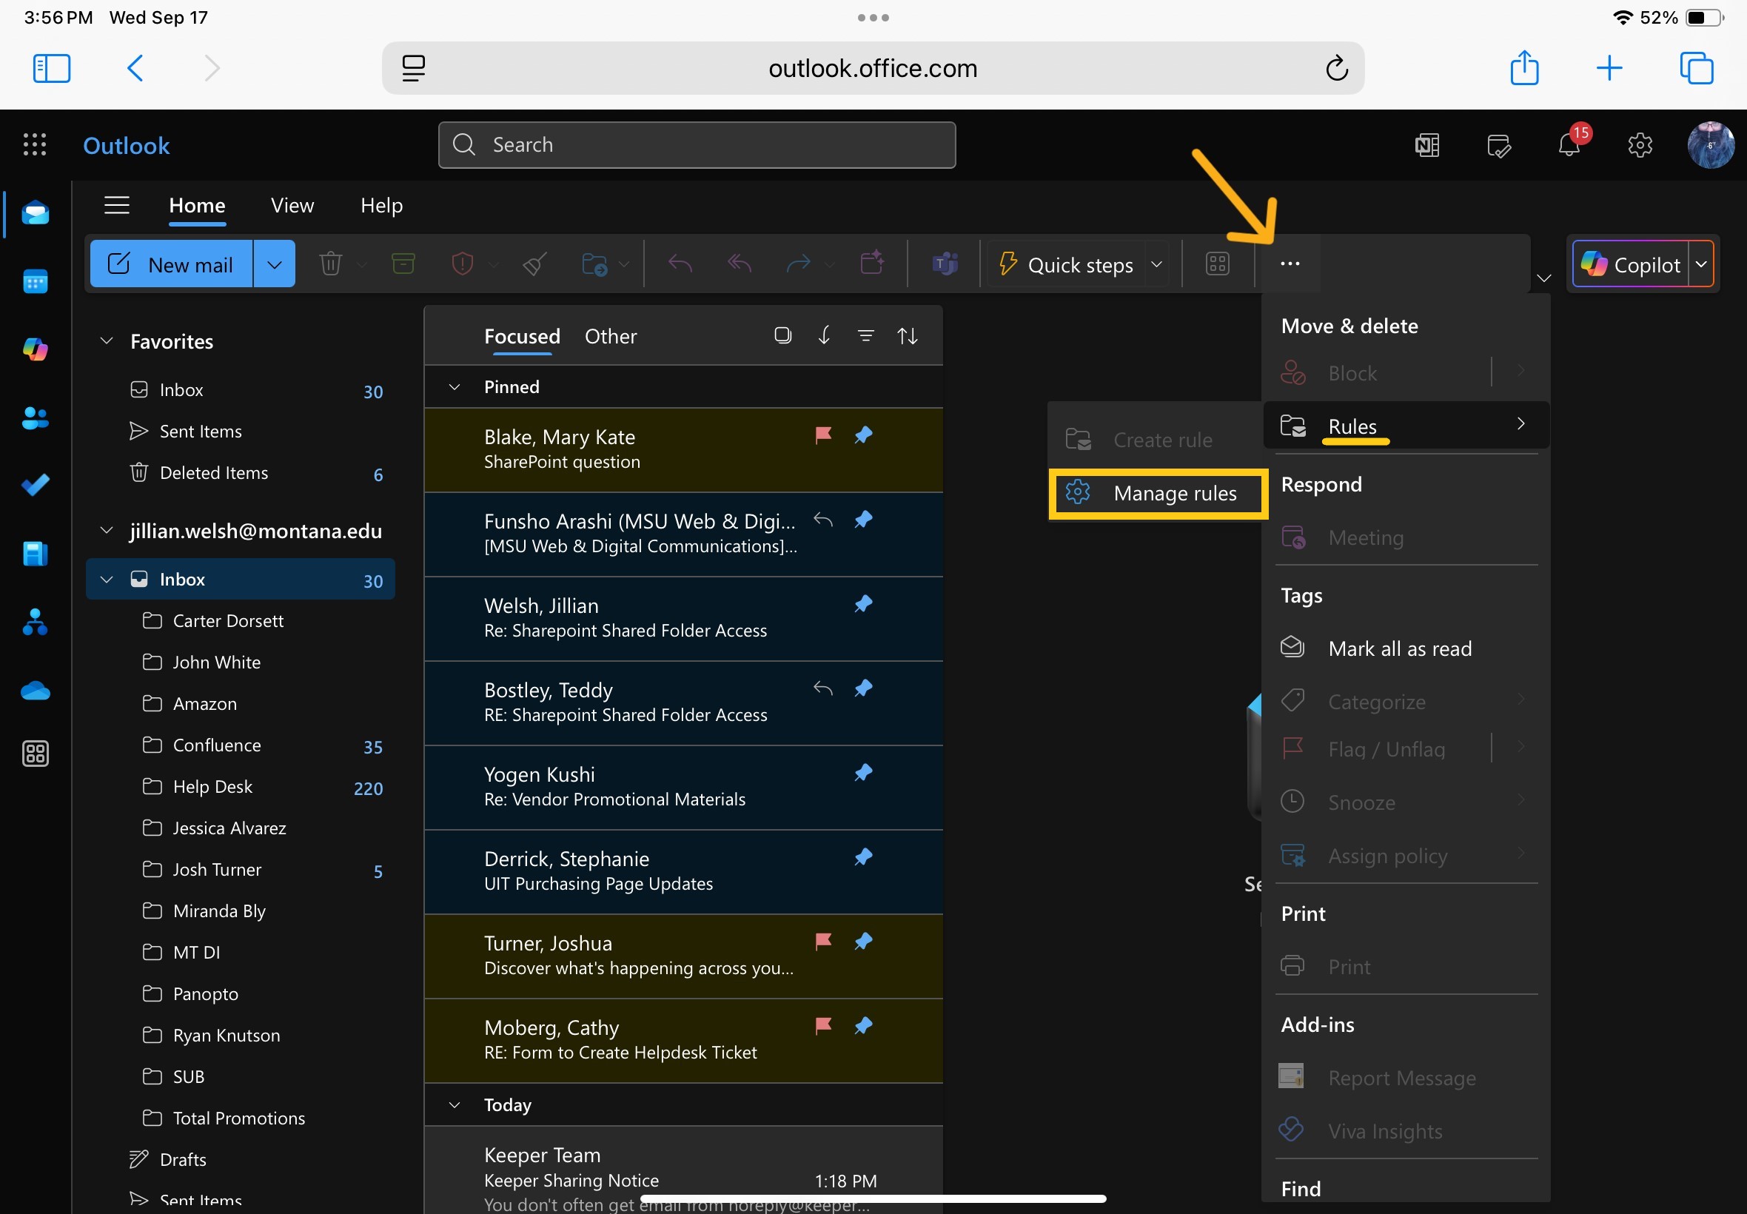Open the Help Desk folder

point(212,787)
